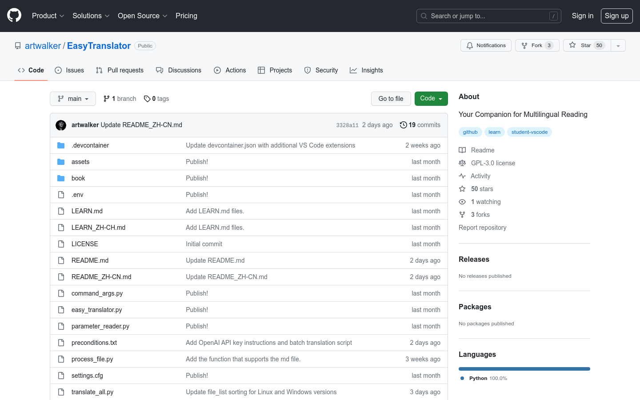The width and height of the screenshot is (640, 400).
Task: Click the search magnifier icon
Action: click(424, 16)
